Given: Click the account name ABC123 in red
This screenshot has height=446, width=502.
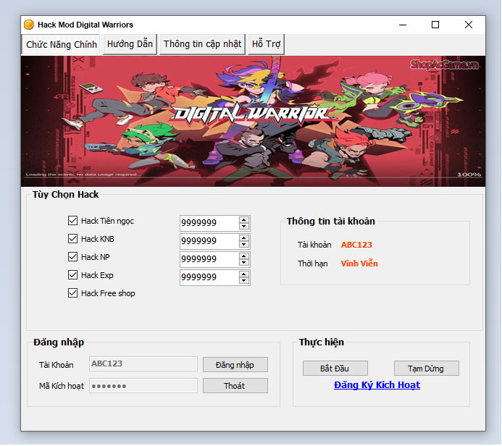Looking at the screenshot, I should click(x=356, y=245).
